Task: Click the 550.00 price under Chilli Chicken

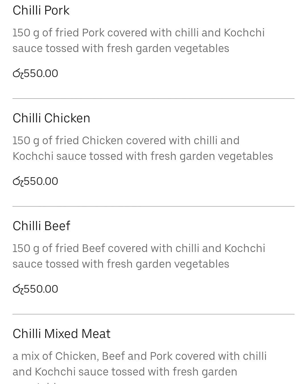Action: [41, 181]
